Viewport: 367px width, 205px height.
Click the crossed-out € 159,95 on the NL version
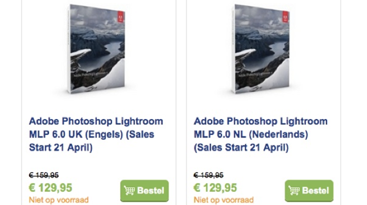click(208, 175)
